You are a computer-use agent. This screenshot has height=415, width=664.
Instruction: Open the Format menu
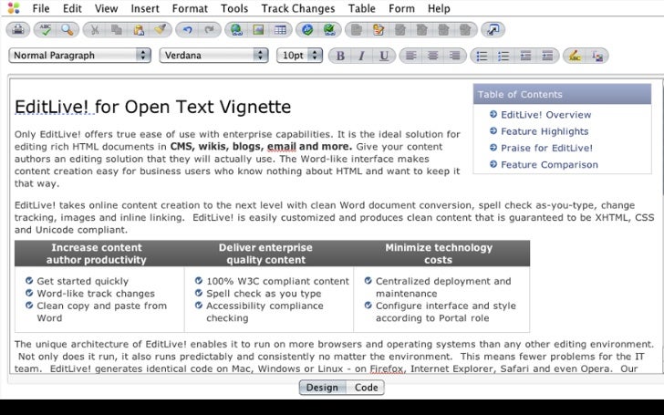tap(190, 8)
